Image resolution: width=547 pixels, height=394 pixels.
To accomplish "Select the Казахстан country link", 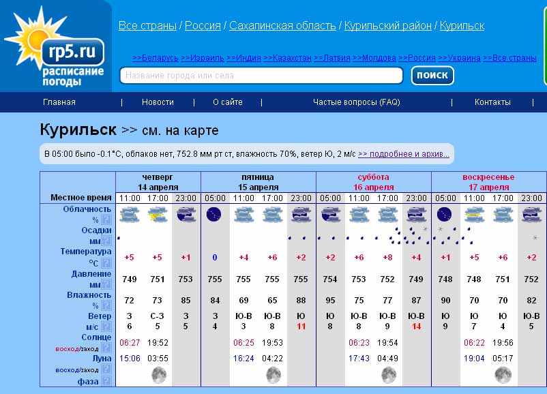I will [287, 58].
